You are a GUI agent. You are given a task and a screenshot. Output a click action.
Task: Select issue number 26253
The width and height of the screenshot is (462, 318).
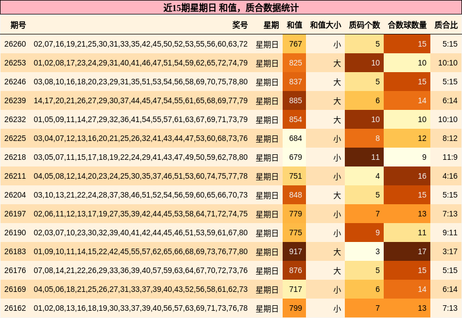(x=15, y=63)
